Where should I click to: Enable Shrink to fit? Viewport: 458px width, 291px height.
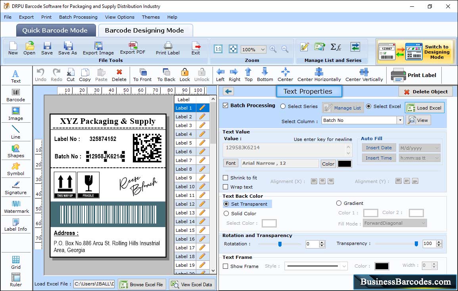click(226, 177)
